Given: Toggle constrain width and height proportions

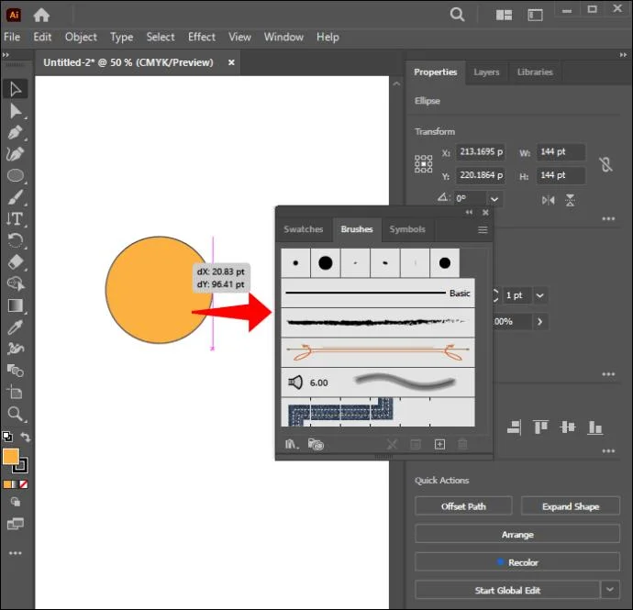Looking at the screenshot, I should 605,164.
